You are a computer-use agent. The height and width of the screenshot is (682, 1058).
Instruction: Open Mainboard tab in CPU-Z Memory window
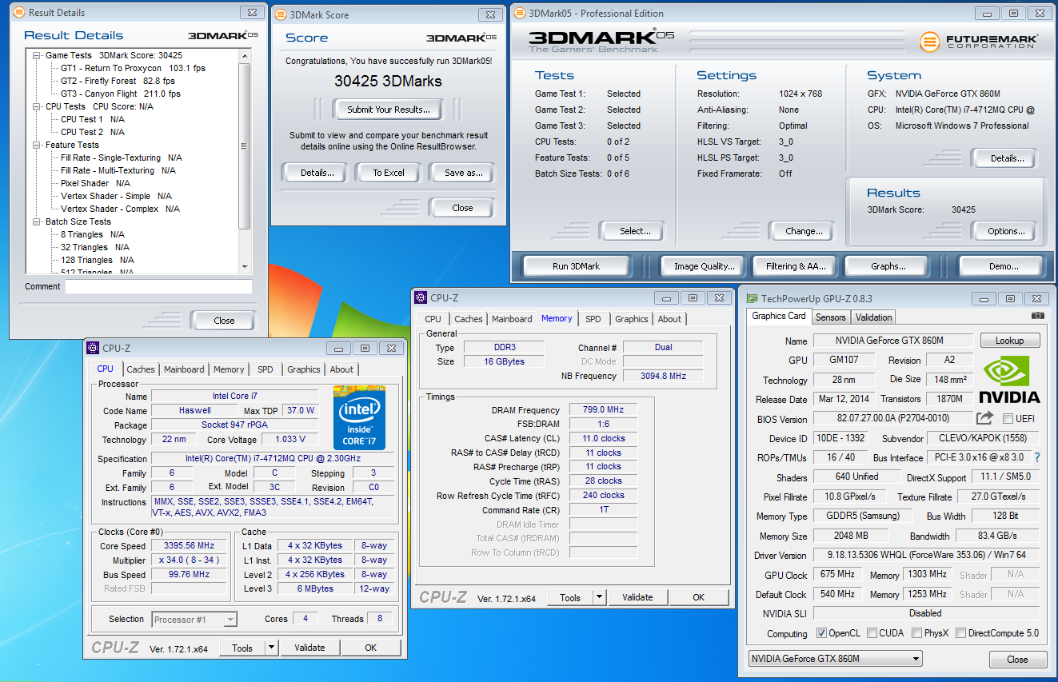(512, 319)
